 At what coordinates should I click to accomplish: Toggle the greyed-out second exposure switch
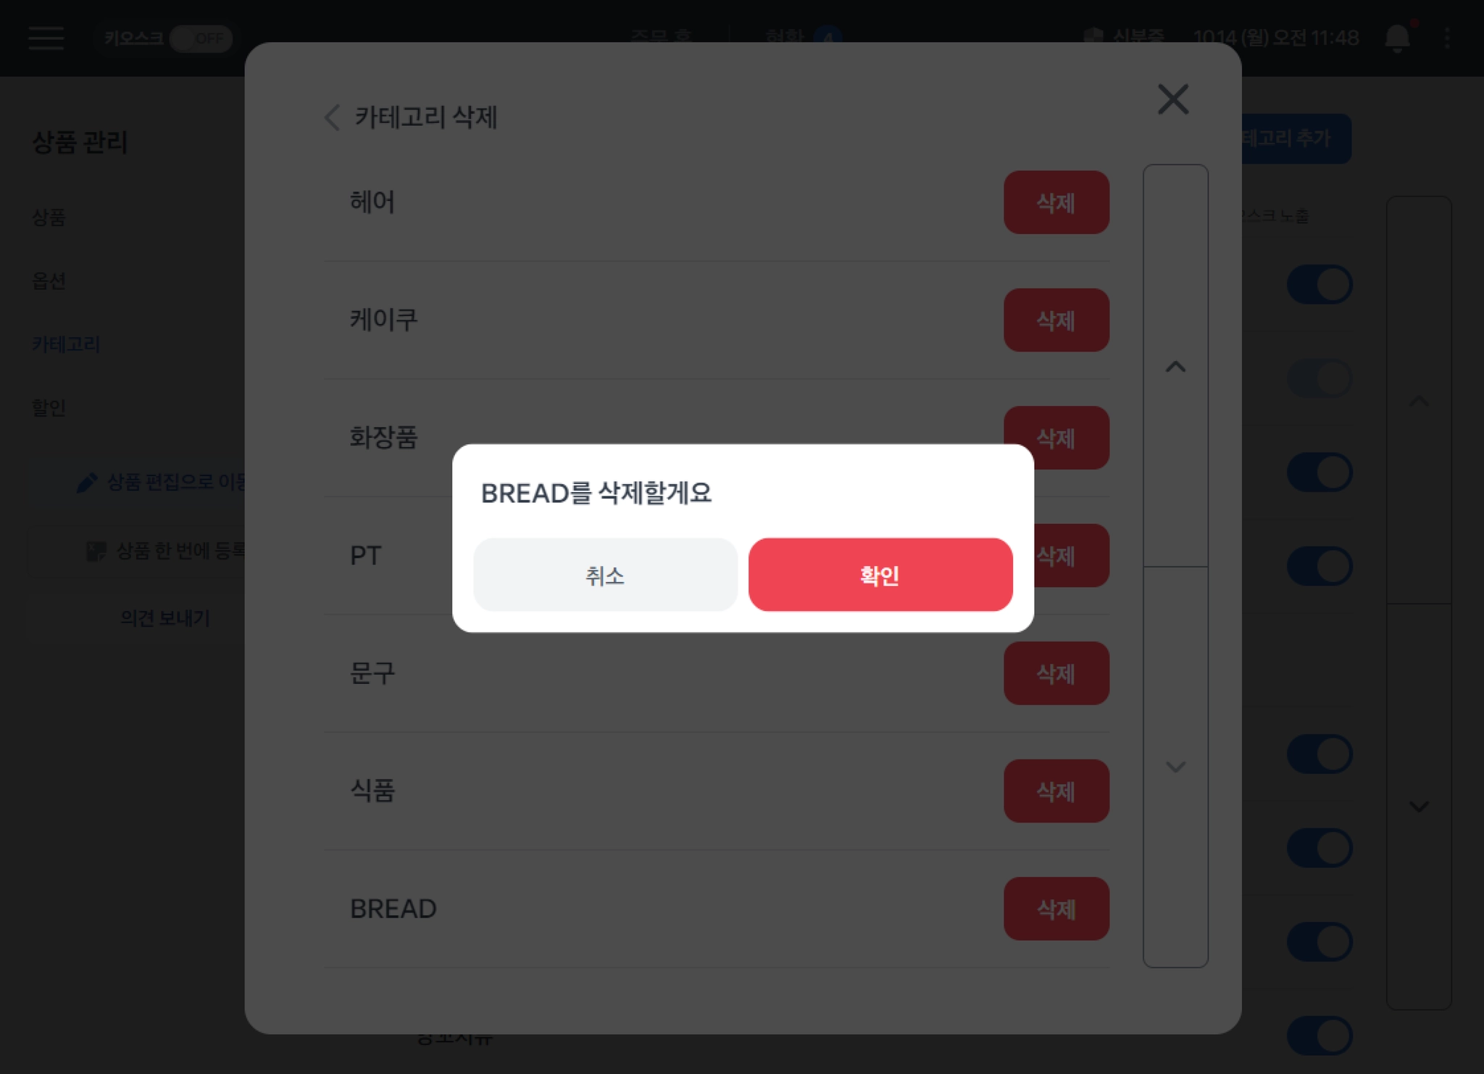point(1320,378)
